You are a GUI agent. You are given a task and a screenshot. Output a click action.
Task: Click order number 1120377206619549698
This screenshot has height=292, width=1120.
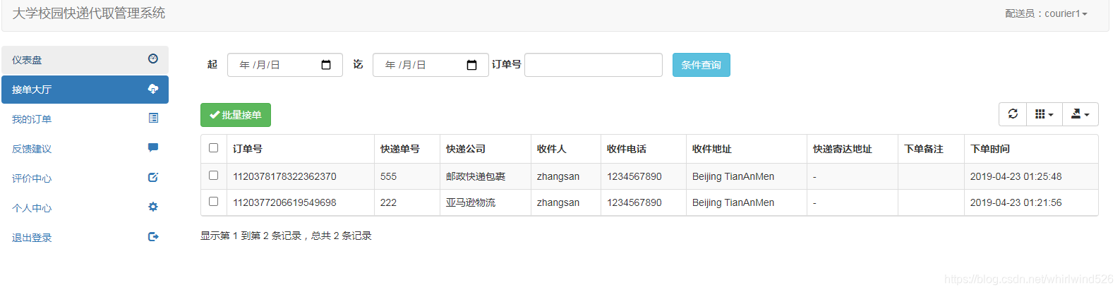coord(285,202)
